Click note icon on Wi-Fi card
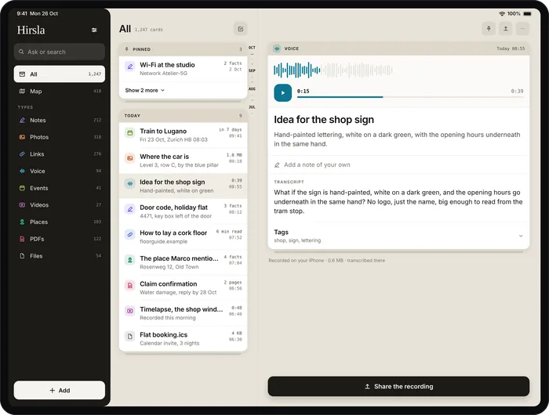The width and height of the screenshot is (549, 415). [130, 67]
